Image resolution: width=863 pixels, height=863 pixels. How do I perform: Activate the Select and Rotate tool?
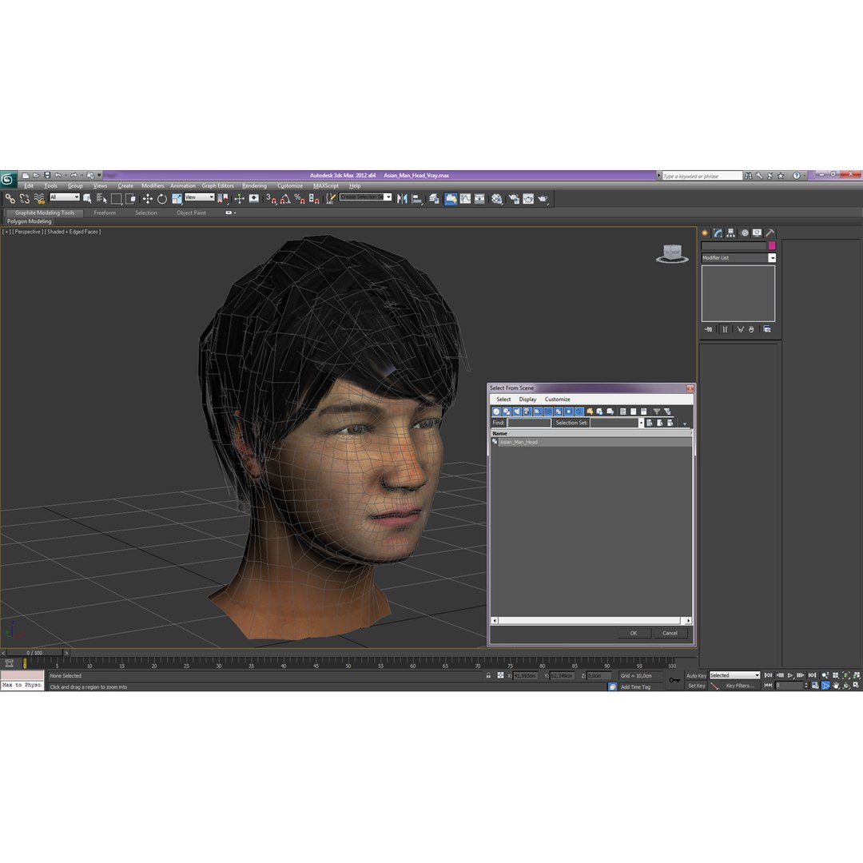click(161, 199)
